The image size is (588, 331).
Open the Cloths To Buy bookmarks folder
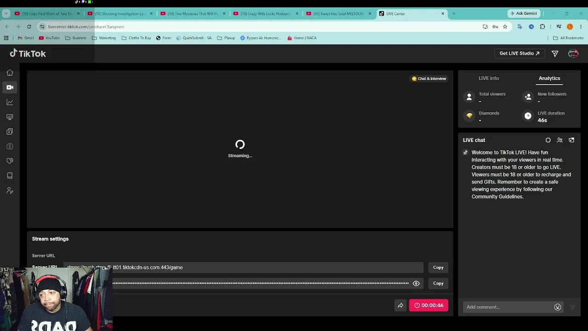pyautogui.click(x=136, y=38)
